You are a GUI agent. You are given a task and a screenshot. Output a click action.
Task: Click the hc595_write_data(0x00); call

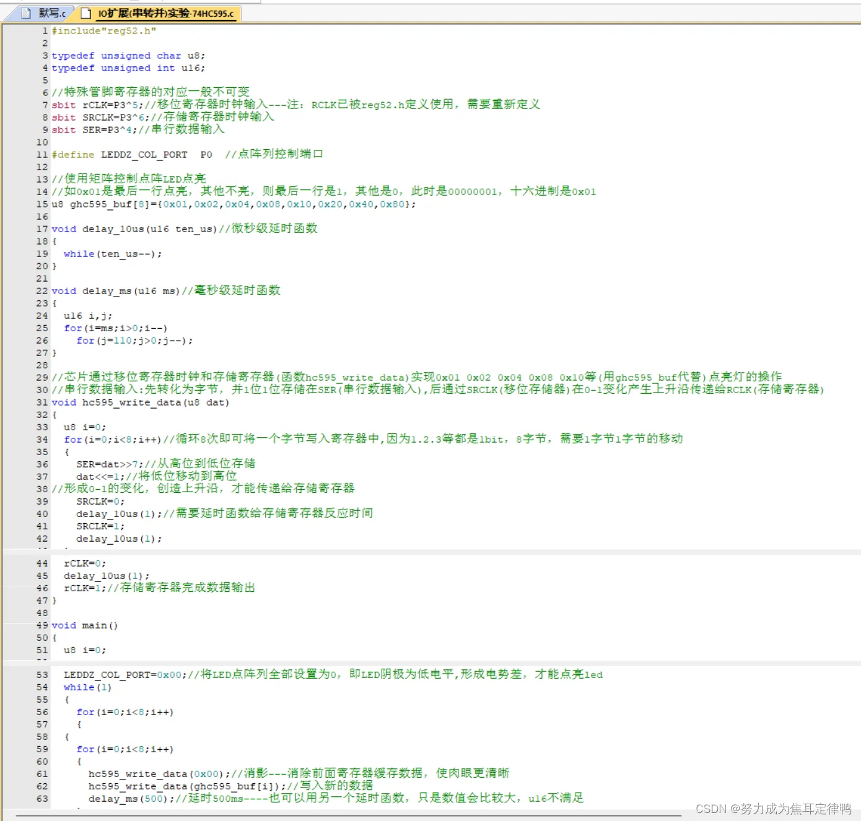coord(159,774)
